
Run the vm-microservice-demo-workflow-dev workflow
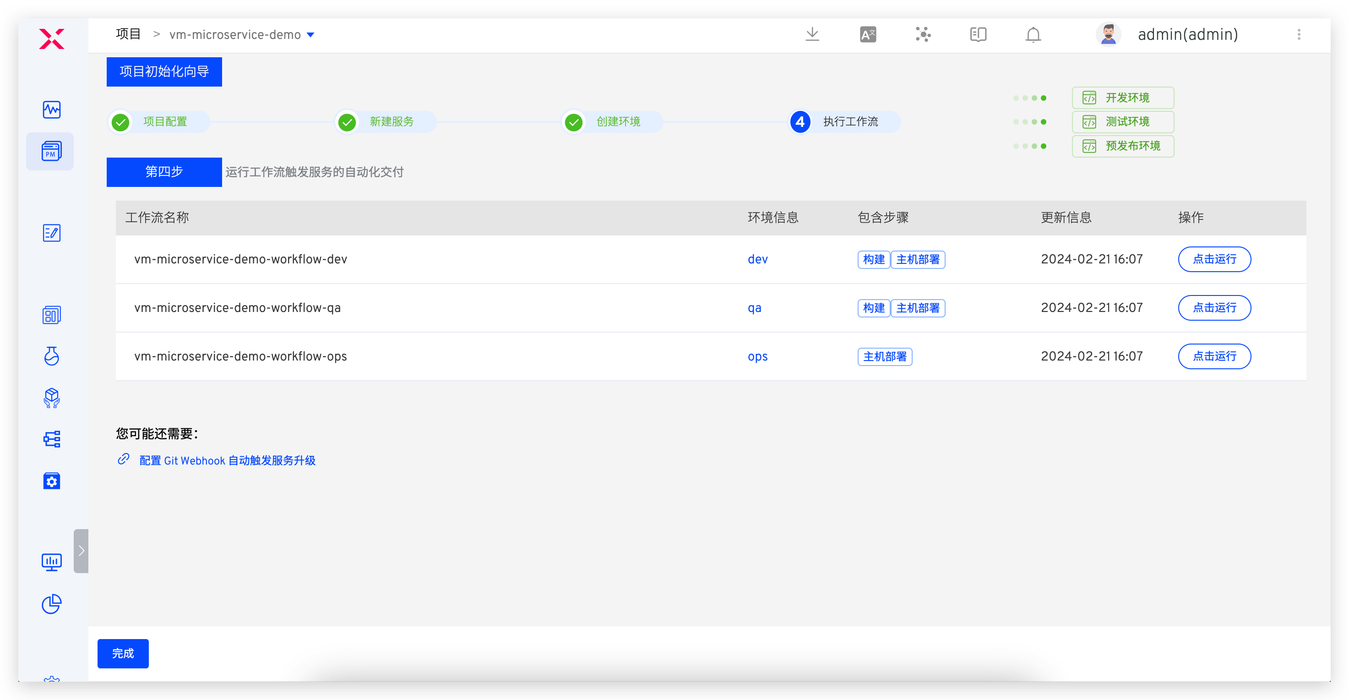click(x=1214, y=259)
